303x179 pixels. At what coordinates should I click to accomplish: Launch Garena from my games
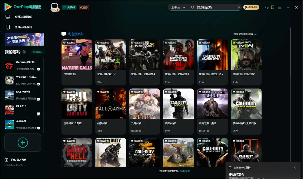(22, 66)
